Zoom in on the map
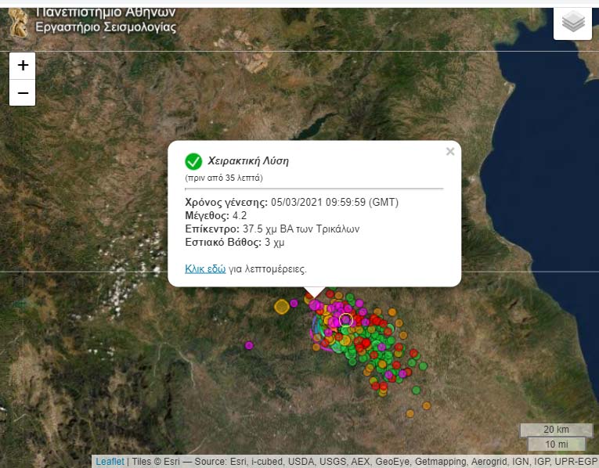 tap(23, 66)
